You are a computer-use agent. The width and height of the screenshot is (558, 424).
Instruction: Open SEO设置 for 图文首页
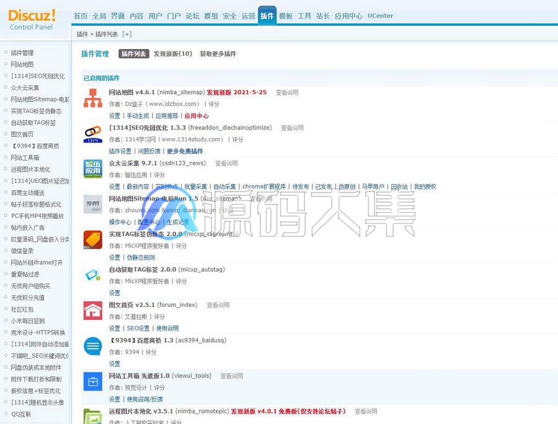pyautogui.click(x=138, y=329)
